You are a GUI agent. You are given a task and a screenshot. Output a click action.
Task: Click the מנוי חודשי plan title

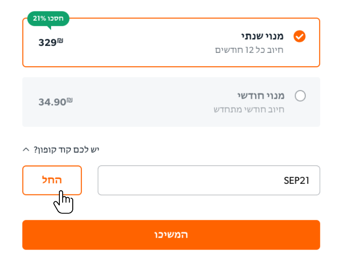261,96
